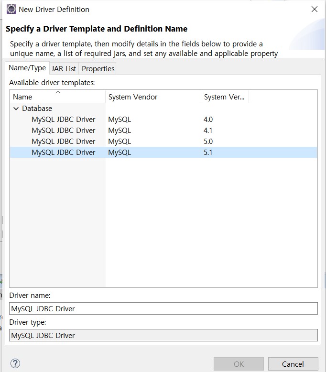Select MySQL JDBC Driver version 5.1 row
The width and height of the screenshot is (326, 372).
(163, 153)
